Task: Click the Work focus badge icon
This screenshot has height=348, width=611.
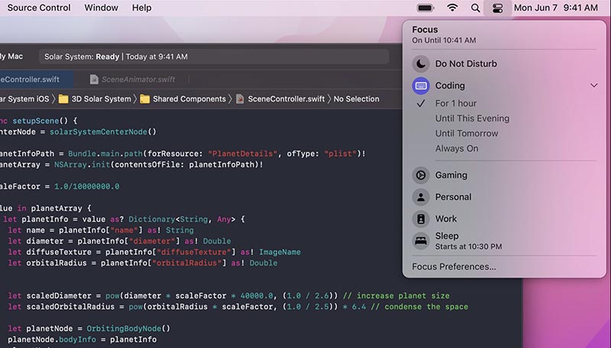Action: [421, 219]
